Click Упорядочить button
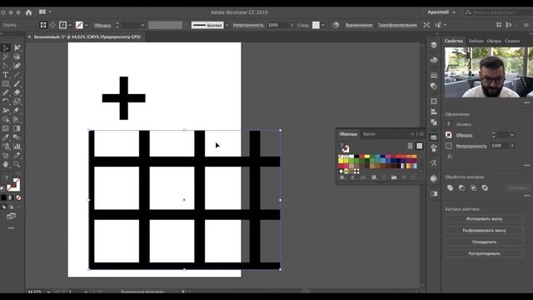 tap(484, 242)
